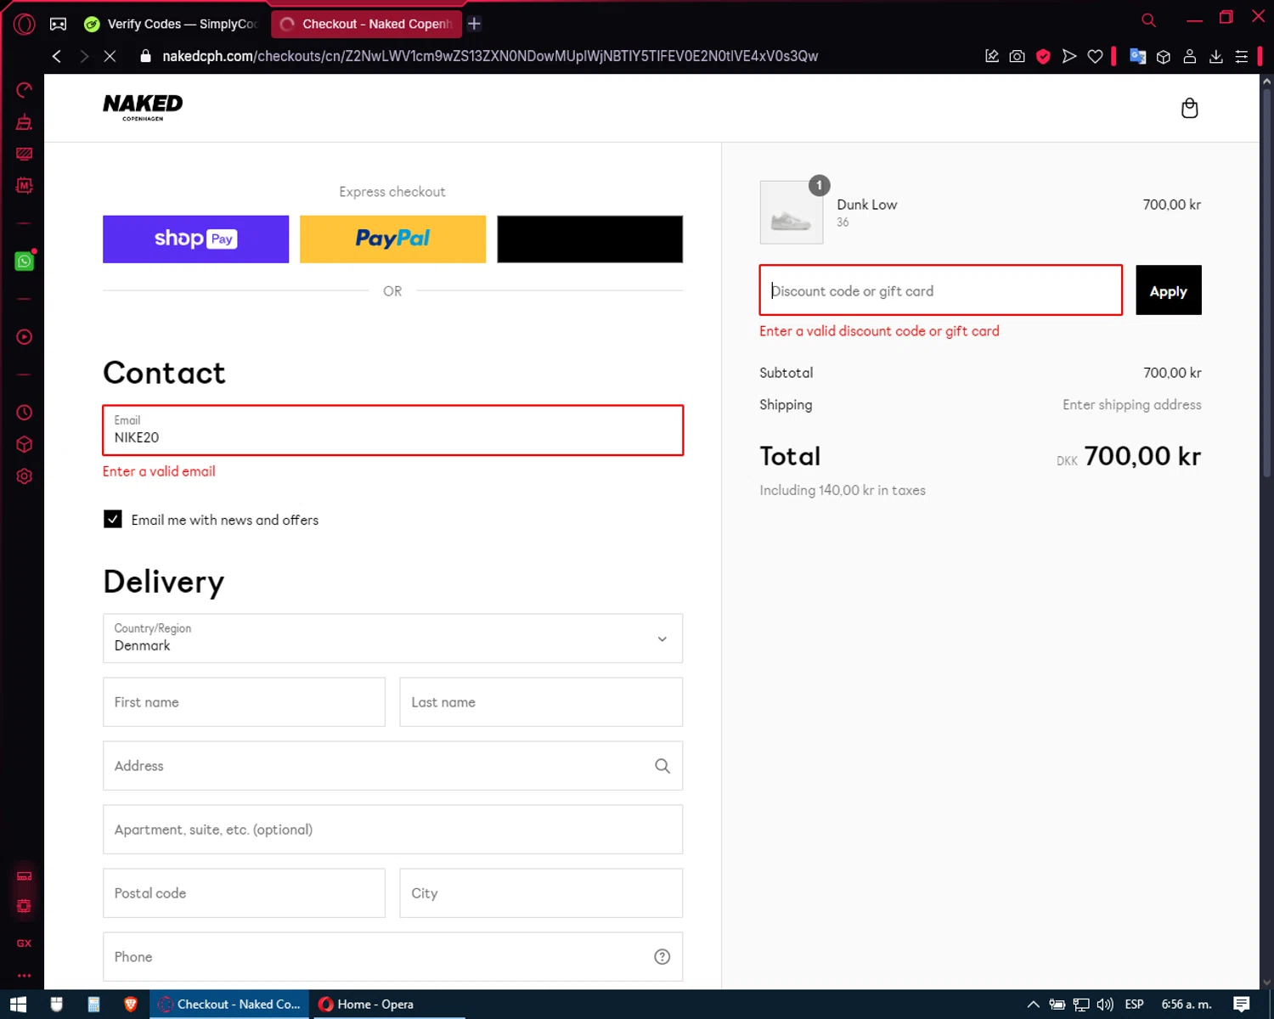
Task: Open Easy Setup sliders icon
Action: tap(1241, 56)
